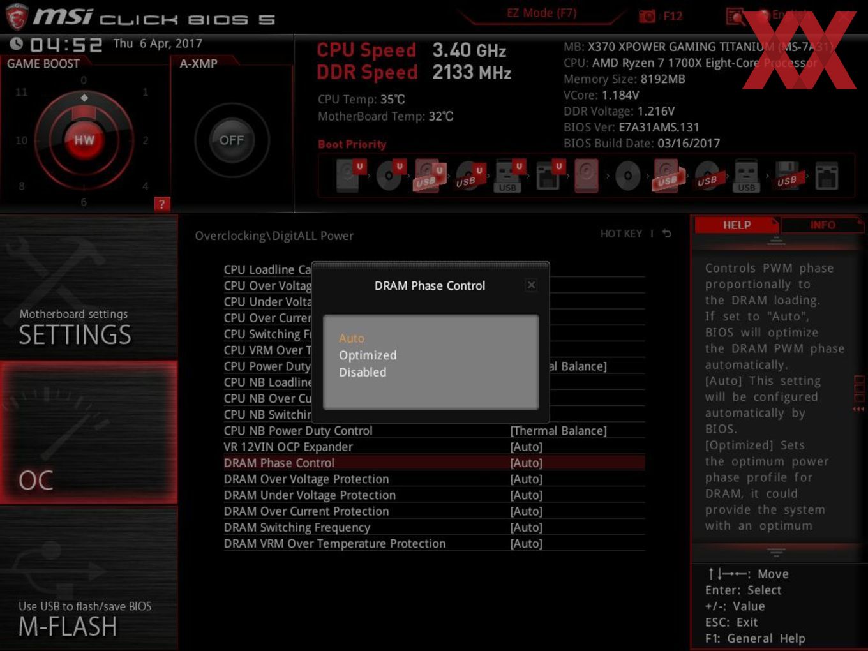
Task: Click the HOT KEY label
Action: coord(621,234)
